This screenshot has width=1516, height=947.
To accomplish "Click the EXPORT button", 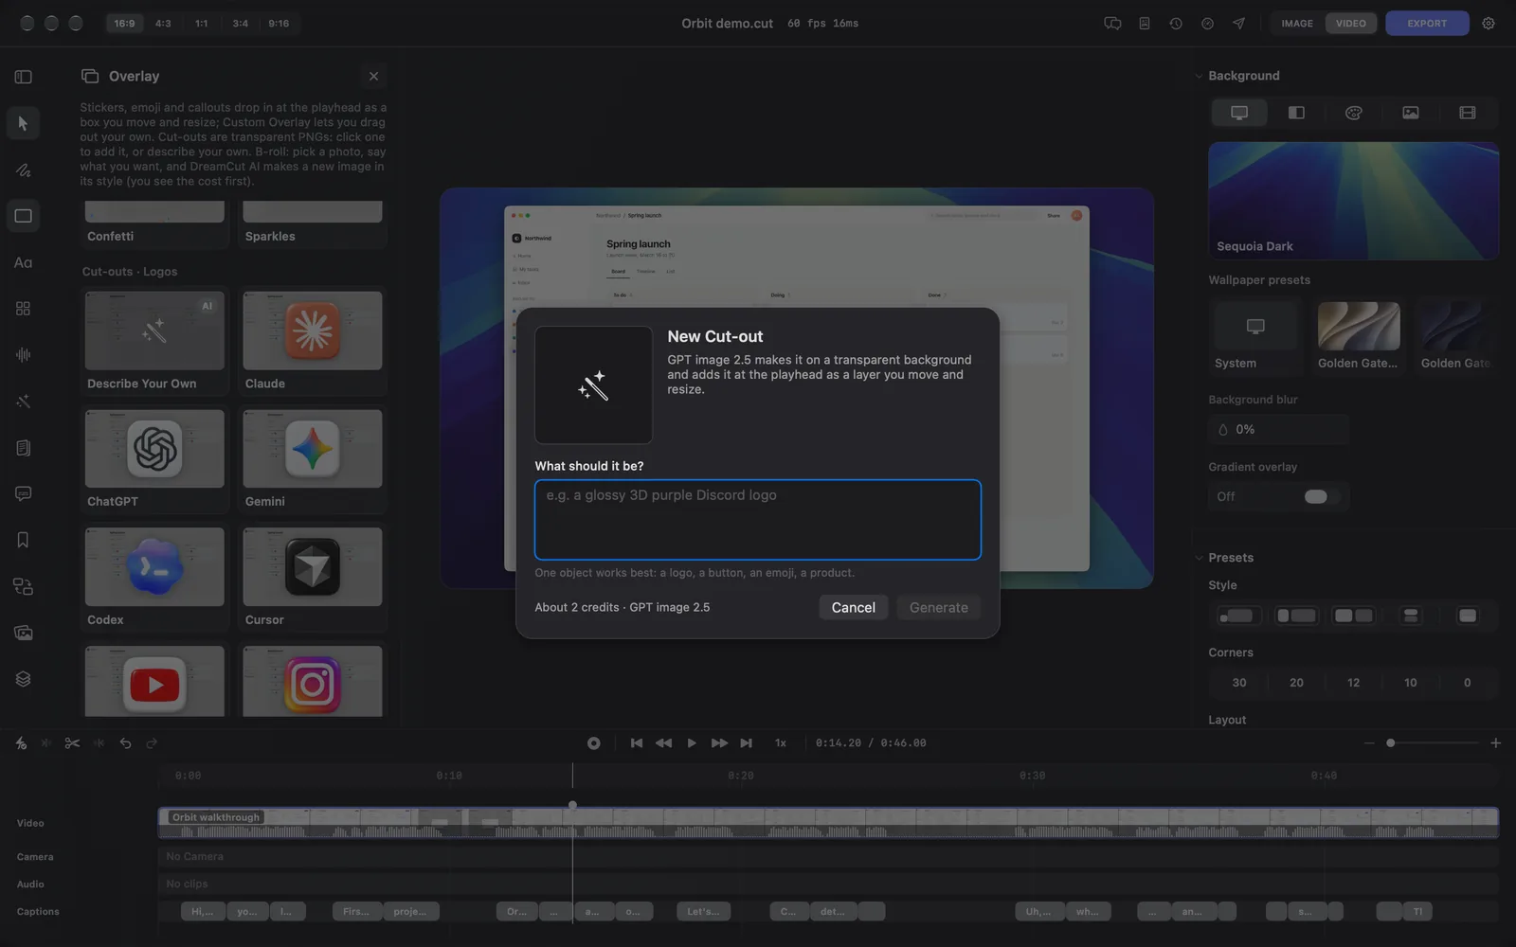I will 1427,24.
